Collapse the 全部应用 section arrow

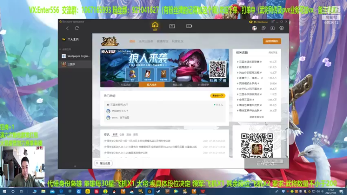coord(60,49)
